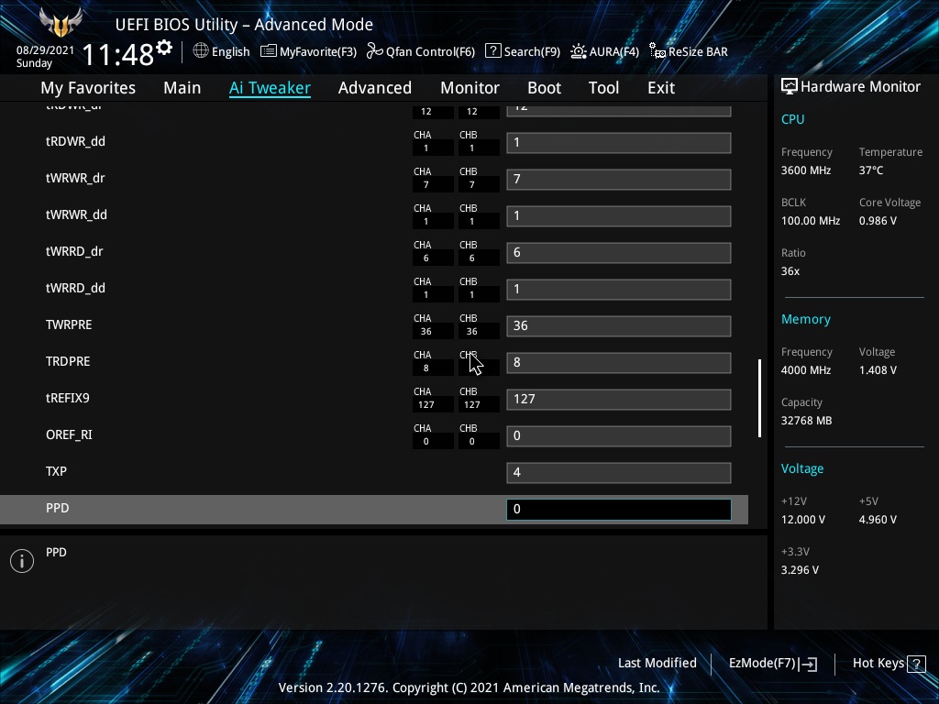Edit the tRDWR_dd value field
This screenshot has height=704, width=939.
click(619, 143)
